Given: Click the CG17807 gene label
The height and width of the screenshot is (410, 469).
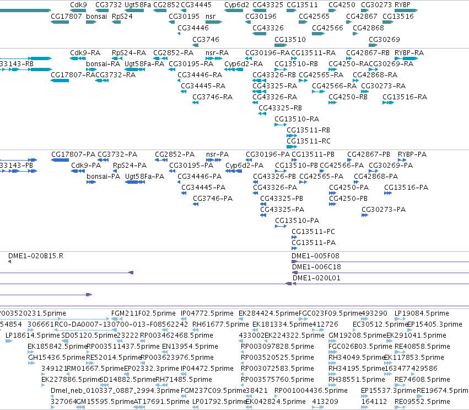Looking at the screenshot, I should point(66,17).
